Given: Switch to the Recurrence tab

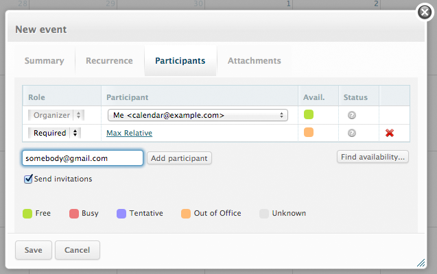Looking at the screenshot, I should coord(109,61).
